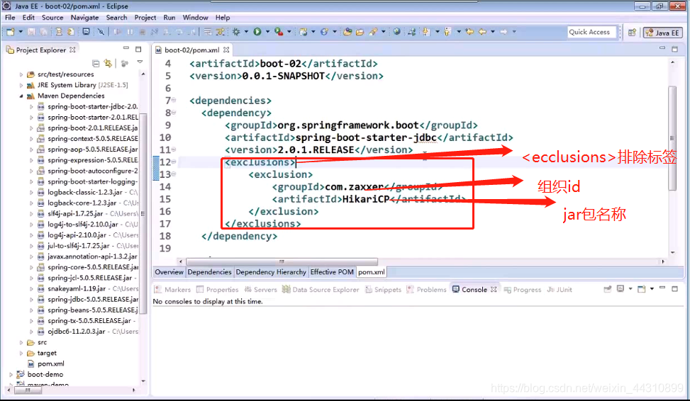Open the Run configurations dropdown arrow
The image size is (690, 401).
pos(267,32)
